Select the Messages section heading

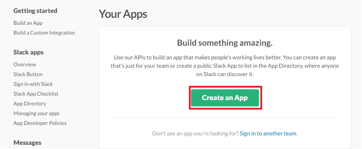click(x=27, y=143)
